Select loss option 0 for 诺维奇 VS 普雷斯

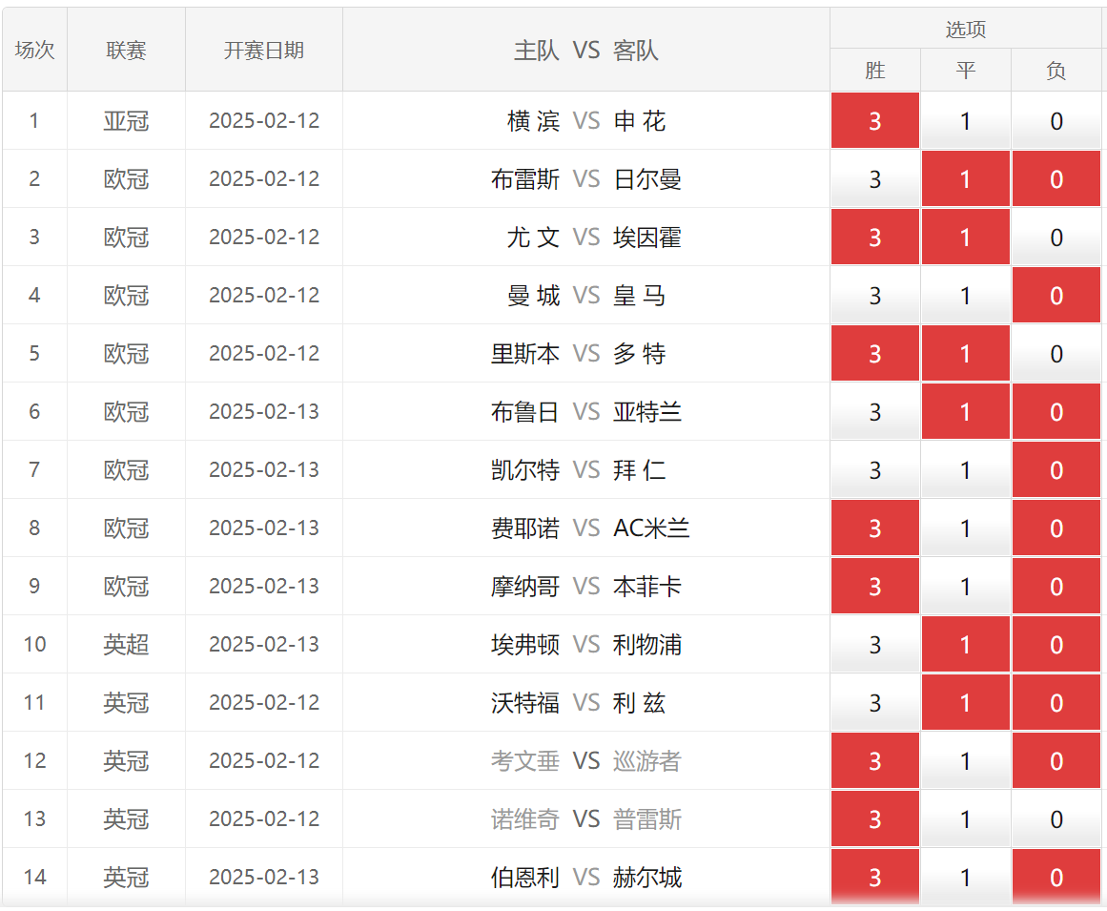click(x=1056, y=818)
